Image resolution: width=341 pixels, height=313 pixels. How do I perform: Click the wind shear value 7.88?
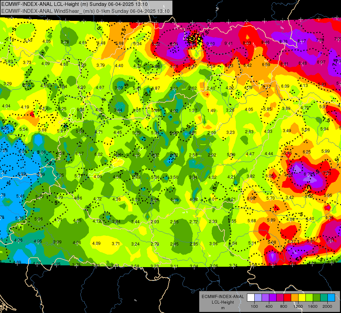(x=320, y=40)
